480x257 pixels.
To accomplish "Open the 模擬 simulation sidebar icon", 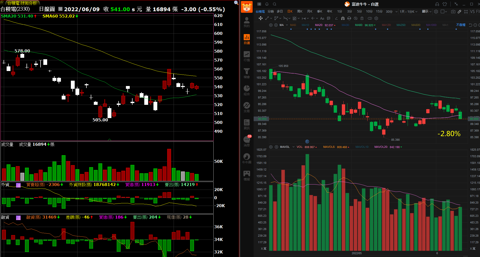I will [x=247, y=175].
